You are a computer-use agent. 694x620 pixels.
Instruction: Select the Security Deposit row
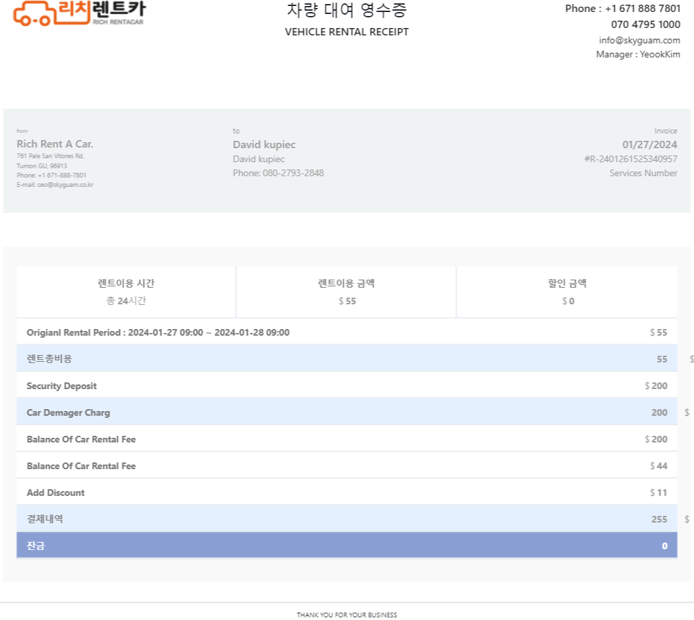pos(346,386)
